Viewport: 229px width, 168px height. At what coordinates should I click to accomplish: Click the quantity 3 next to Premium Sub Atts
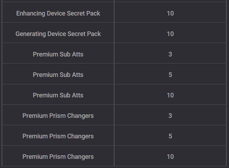tap(170, 54)
